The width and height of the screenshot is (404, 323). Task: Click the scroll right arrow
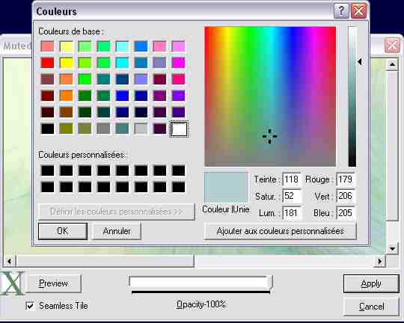[379, 261]
